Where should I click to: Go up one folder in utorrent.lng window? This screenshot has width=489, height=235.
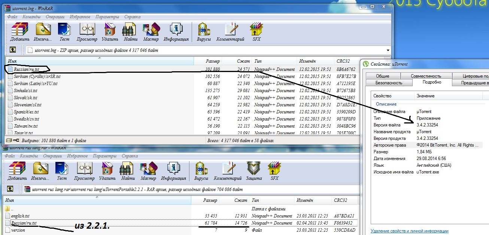pos(12,50)
